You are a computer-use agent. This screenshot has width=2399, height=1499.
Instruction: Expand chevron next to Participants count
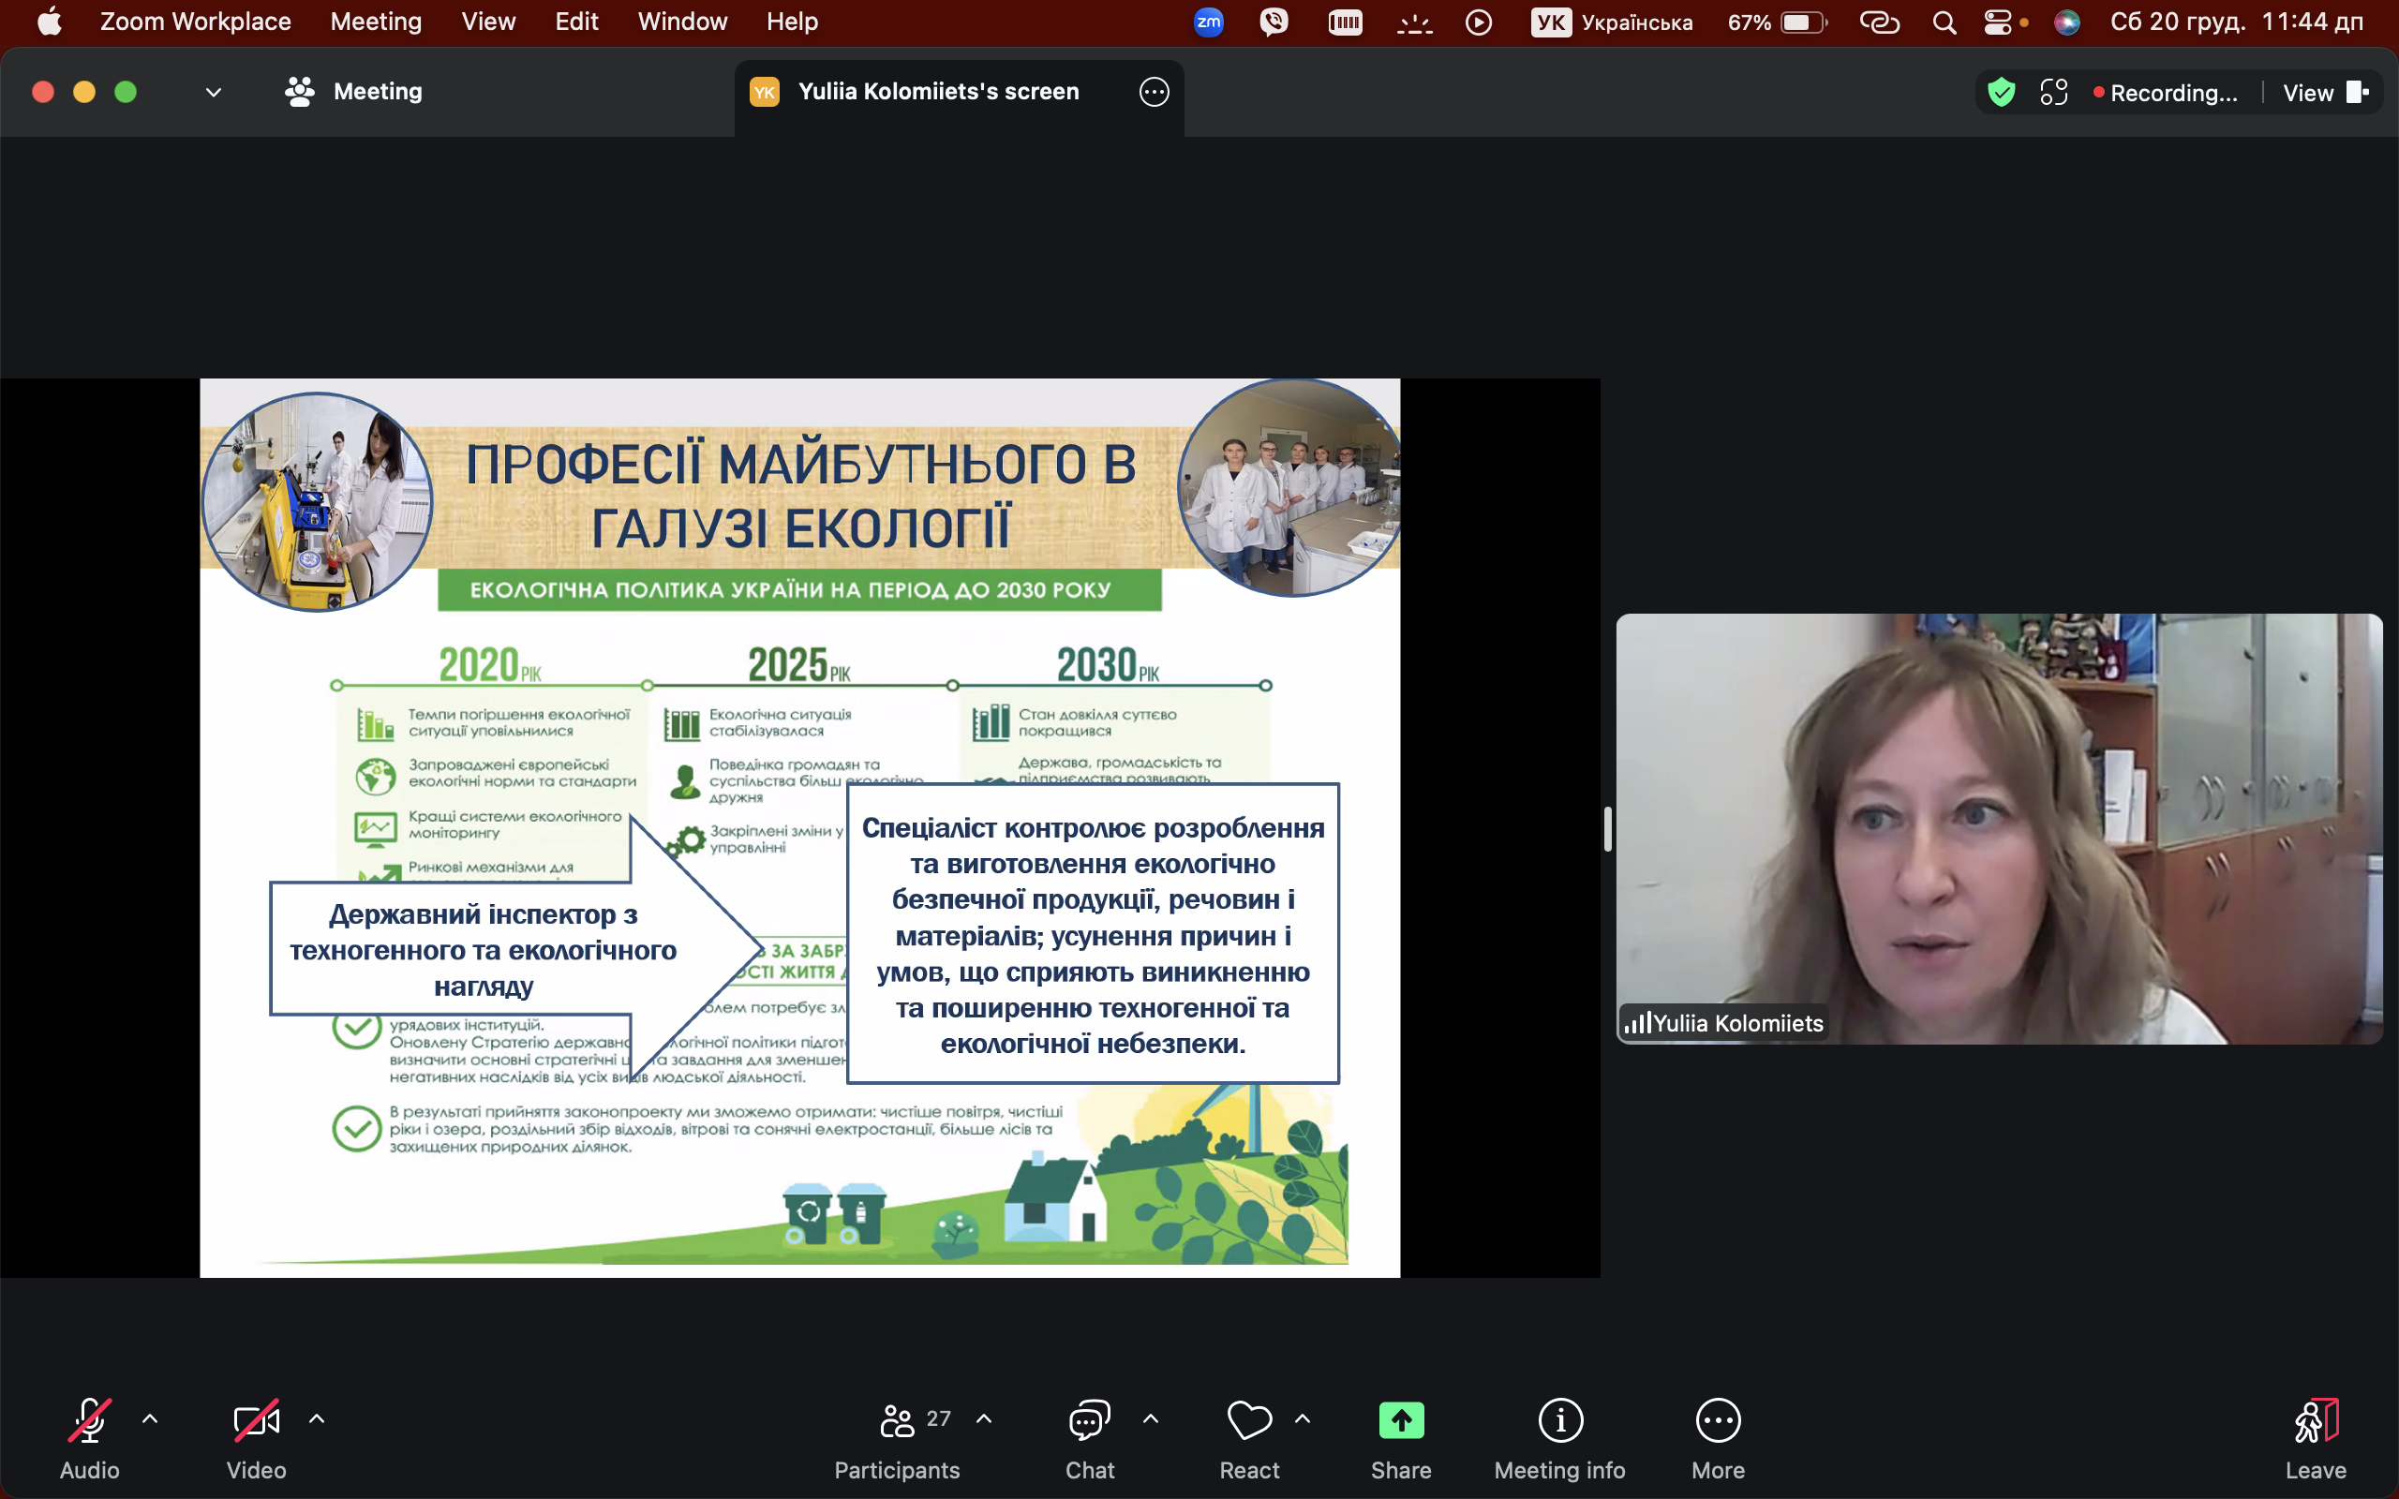click(x=983, y=1418)
